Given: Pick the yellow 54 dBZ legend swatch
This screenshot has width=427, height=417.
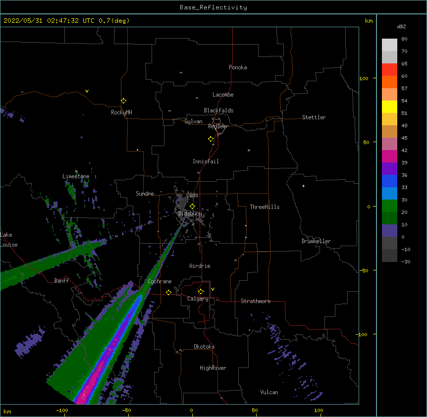Looking at the screenshot, I should pos(389,106).
